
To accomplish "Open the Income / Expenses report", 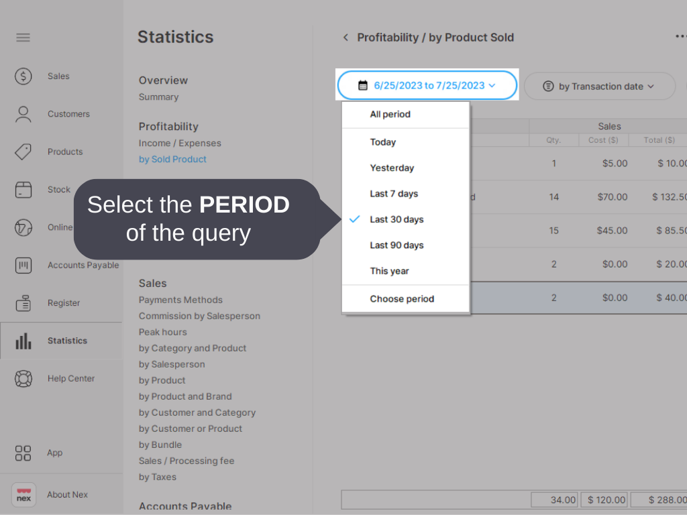I will click(180, 144).
